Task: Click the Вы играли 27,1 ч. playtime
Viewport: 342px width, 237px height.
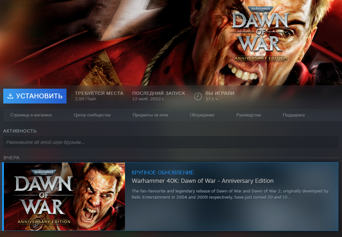Action: pos(220,96)
